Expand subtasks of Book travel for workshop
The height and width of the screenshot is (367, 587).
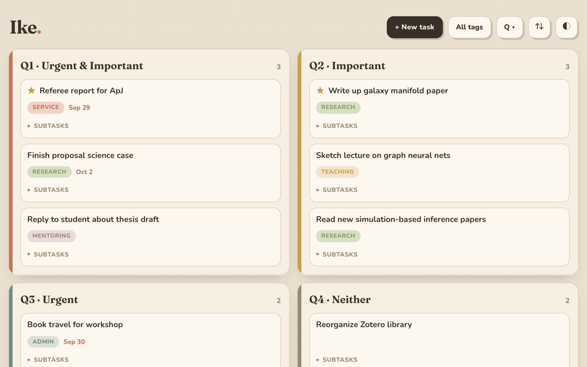coord(48,360)
